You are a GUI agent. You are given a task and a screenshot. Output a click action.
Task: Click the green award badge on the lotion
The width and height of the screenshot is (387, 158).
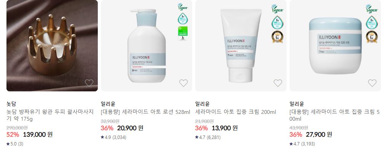(x=183, y=34)
